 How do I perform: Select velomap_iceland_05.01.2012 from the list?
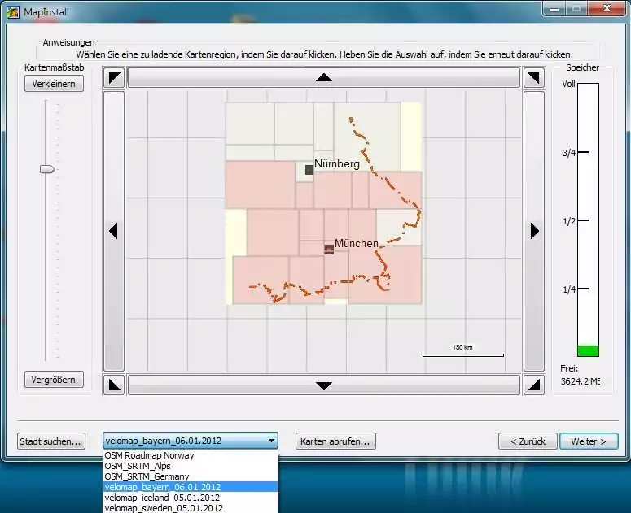pyautogui.click(x=190, y=498)
